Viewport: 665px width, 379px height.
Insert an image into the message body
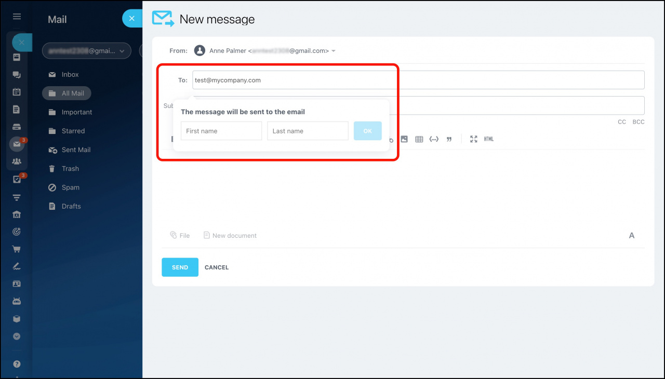click(404, 139)
